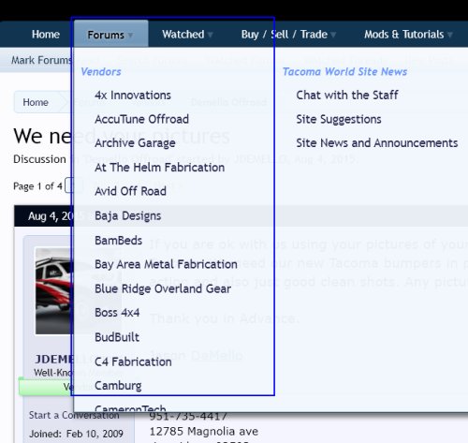Select Archive Garage from the Vendors list
This screenshot has height=443, width=468.
[135, 143]
